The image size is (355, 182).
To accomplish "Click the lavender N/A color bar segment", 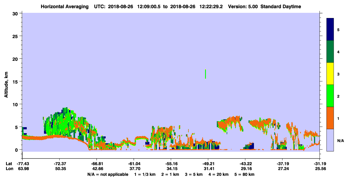I will [x=330, y=140].
